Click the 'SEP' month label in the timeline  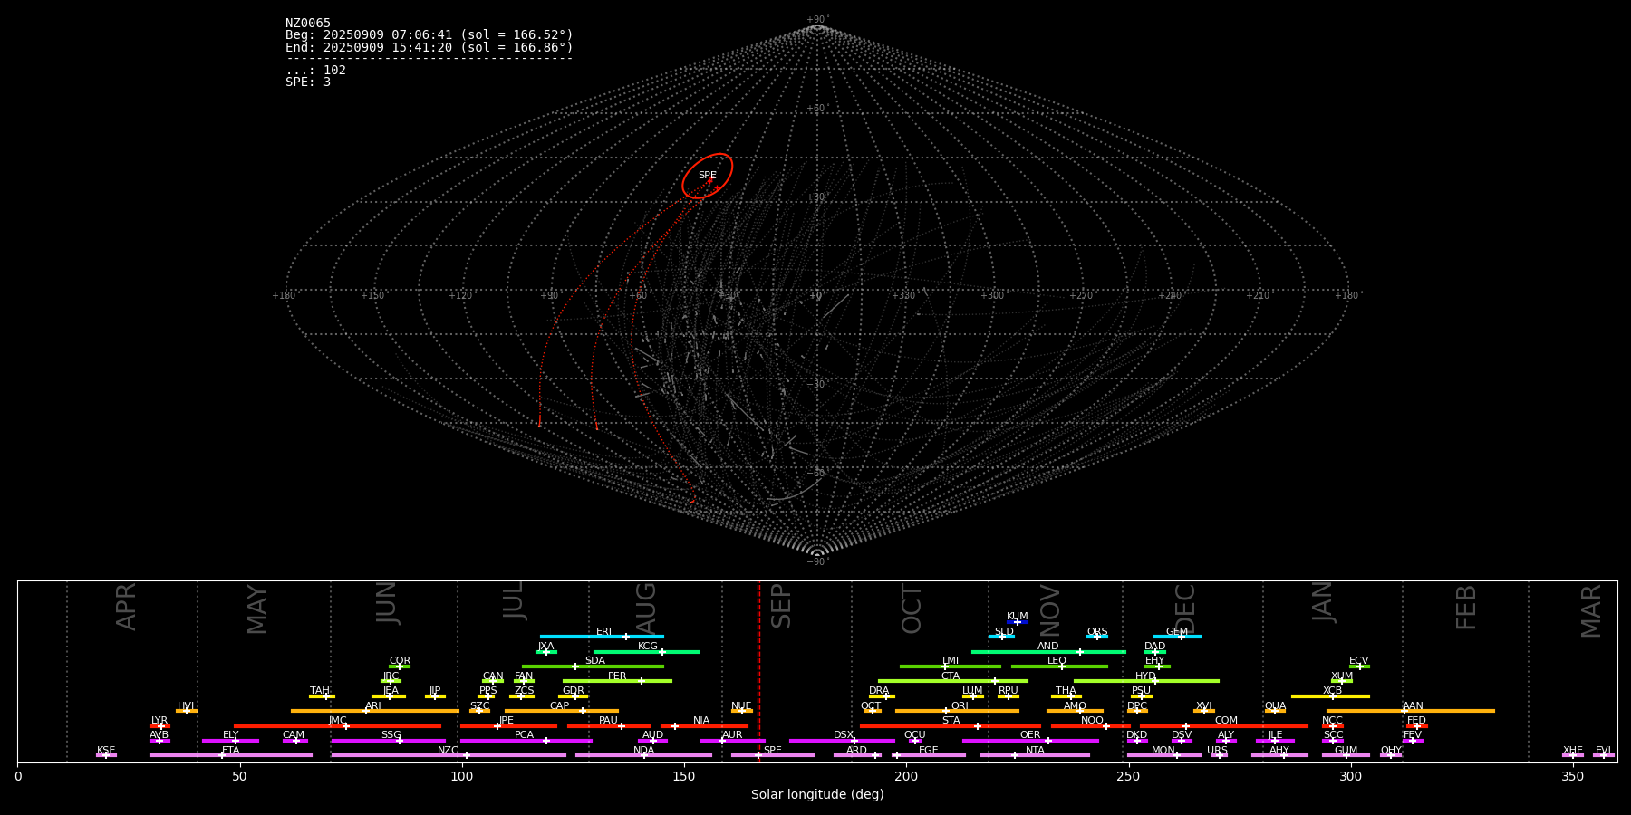pyautogui.click(x=781, y=606)
